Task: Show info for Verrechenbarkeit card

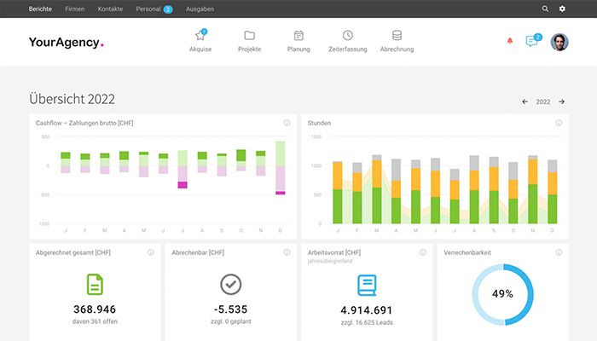Action: point(559,252)
